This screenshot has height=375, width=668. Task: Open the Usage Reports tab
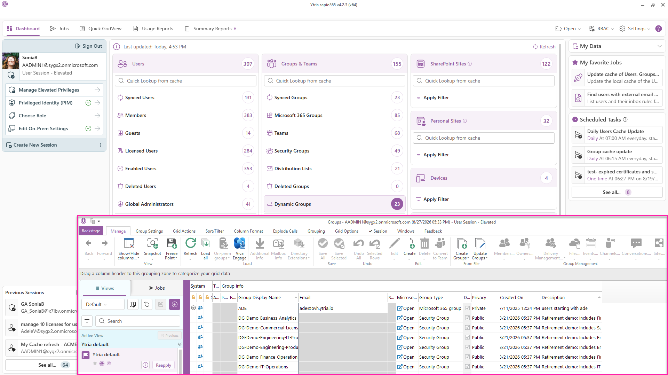(153, 29)
